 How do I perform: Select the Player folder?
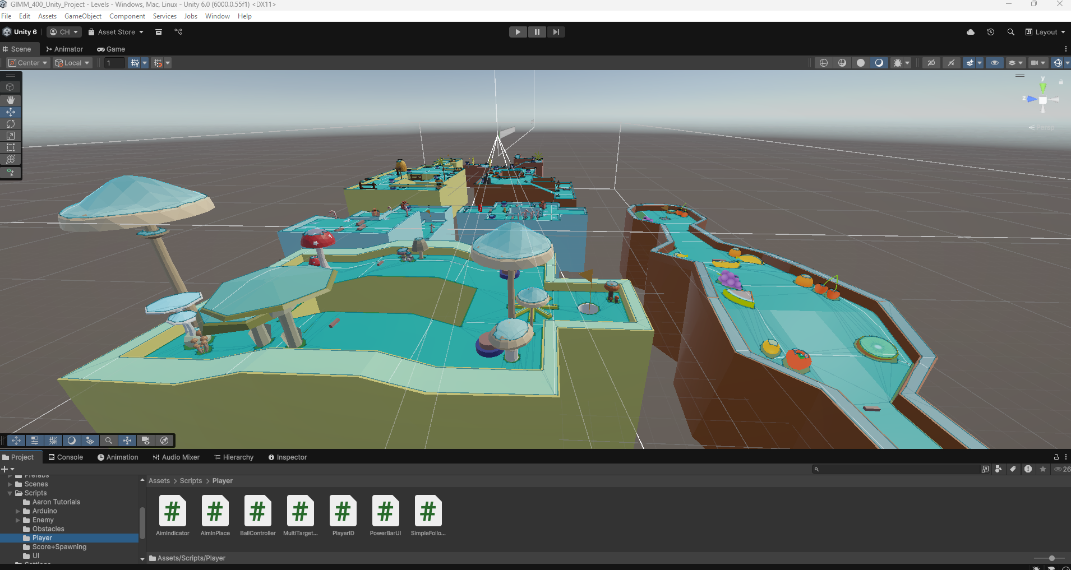coord(41,537)
